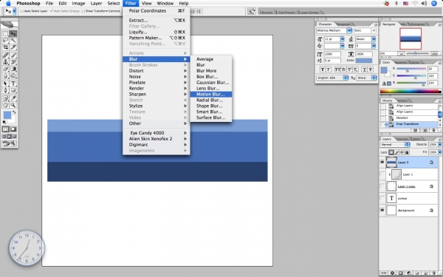Select the Crop tool
Screen dimensions: 443x277
(x=5, y=47)
